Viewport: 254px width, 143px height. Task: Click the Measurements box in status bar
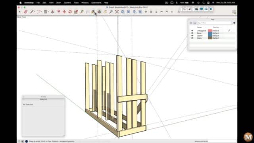(x=222, y=141)
